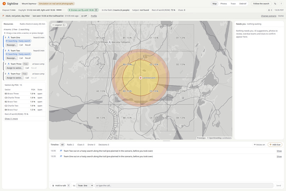Screen dimensions: 286x191
Task: Select the C2 Charlie Two sector row
Action: 24,106
